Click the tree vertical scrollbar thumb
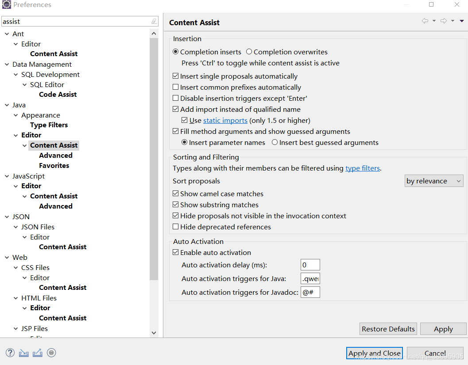This screenshot has width=468, height=365. click(x=154, y=159)
